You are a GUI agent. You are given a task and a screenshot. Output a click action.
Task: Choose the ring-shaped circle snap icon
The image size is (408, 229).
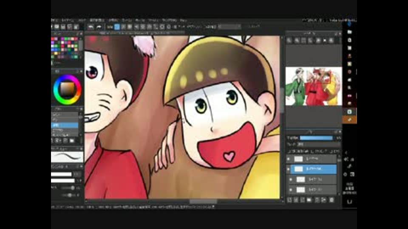[x=162, y=27]
